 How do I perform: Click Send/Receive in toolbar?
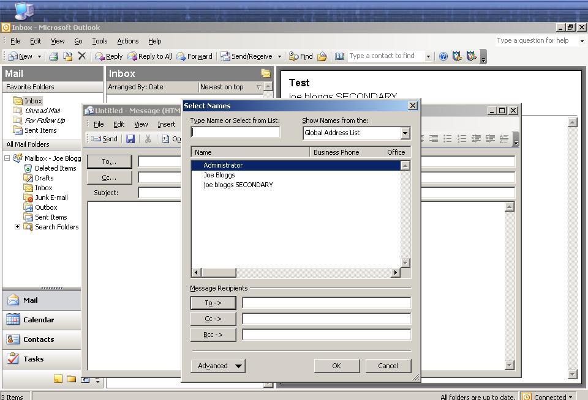246,56
